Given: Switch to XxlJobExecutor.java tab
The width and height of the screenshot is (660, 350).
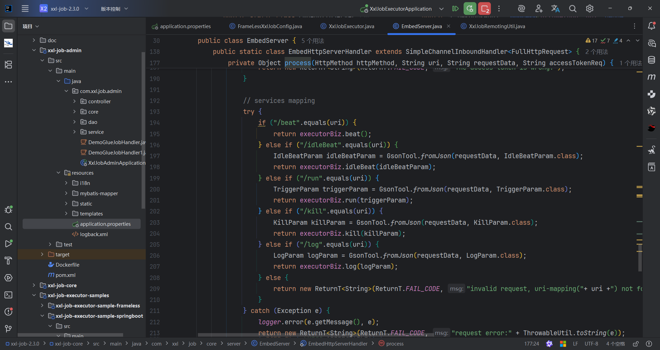Looking at the screenshot, I should [347, 26].
